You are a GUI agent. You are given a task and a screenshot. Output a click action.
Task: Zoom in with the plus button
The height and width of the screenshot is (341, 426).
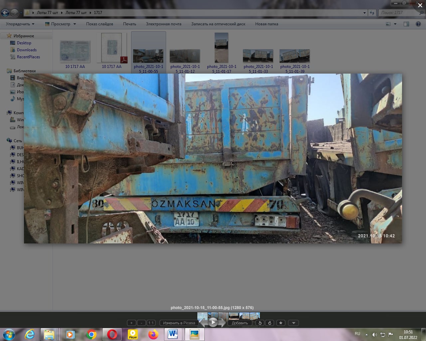131,323
